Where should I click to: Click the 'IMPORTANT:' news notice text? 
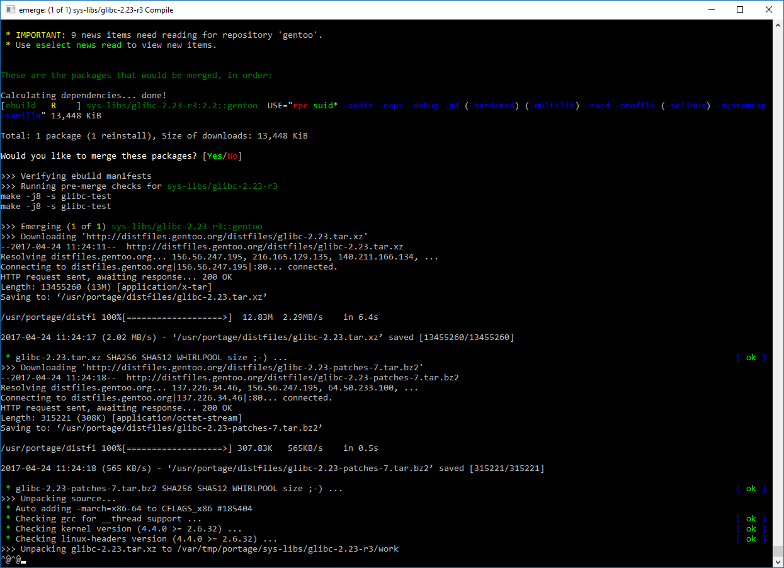coord(41,35)
